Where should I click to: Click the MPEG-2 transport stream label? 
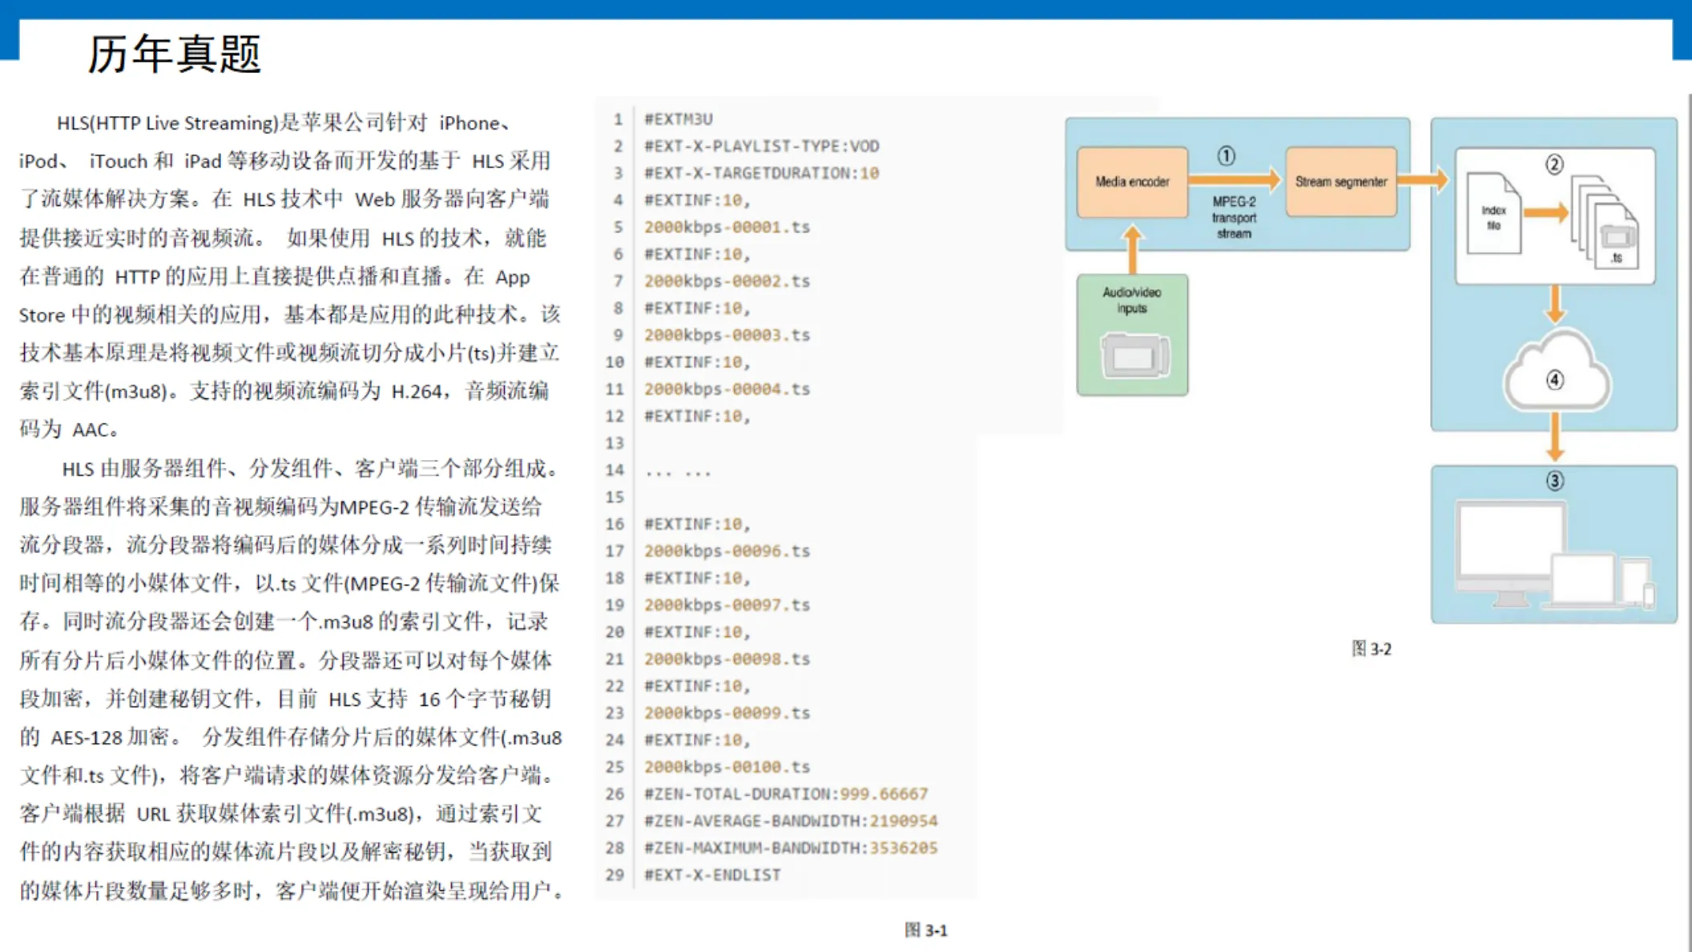coord(1234,217)
